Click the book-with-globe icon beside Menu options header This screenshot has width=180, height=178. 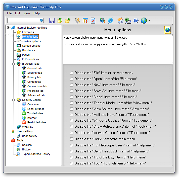167,30
